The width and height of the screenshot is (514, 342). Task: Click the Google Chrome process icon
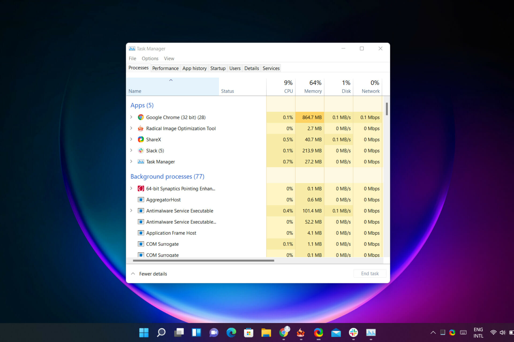coord(141,117)
